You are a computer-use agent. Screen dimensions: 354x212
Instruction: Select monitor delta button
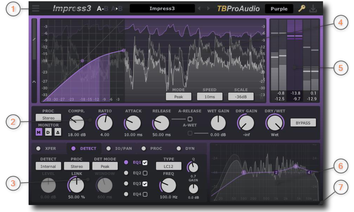[x=57, y=132]
